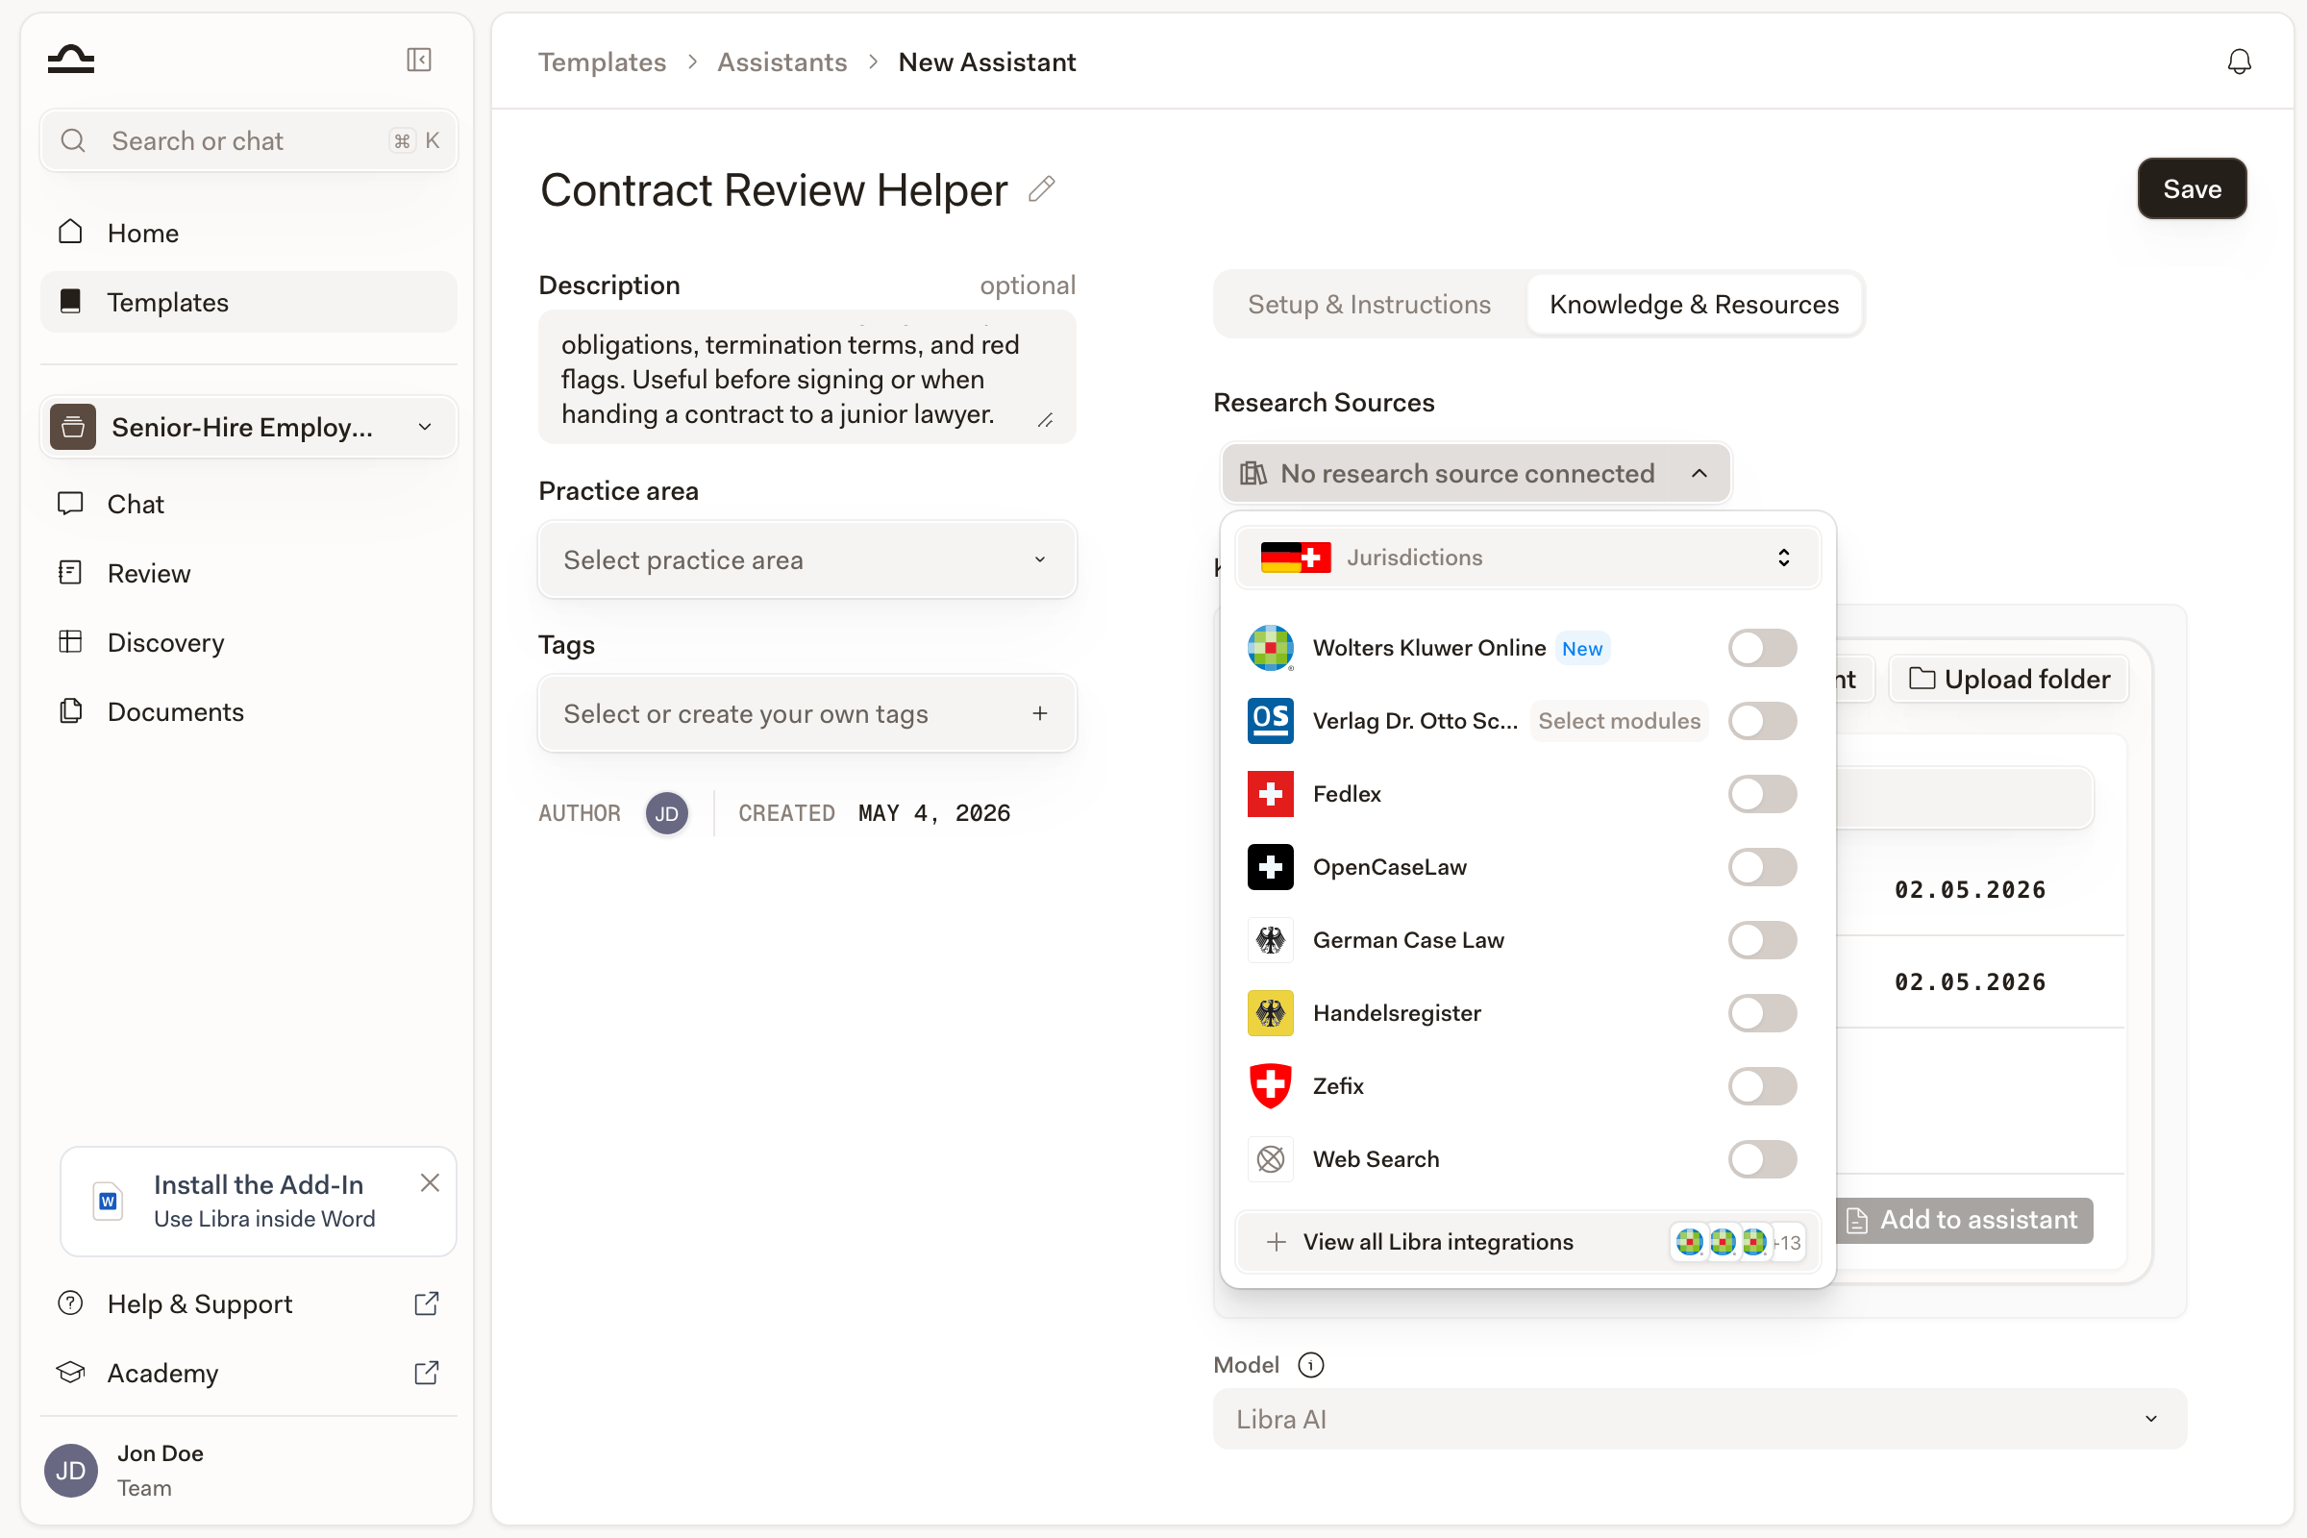Click the Model info icon
This screenshot has height=1538, width=2307.
click(1310, 1364)
